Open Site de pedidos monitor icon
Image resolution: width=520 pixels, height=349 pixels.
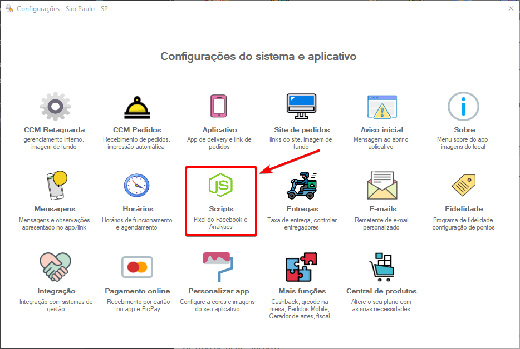pos(301,106)
